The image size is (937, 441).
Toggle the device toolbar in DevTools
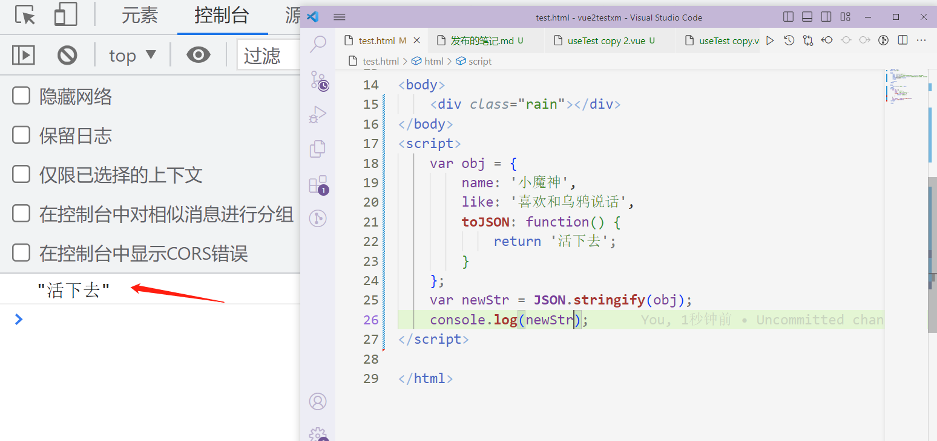(65, 15)
